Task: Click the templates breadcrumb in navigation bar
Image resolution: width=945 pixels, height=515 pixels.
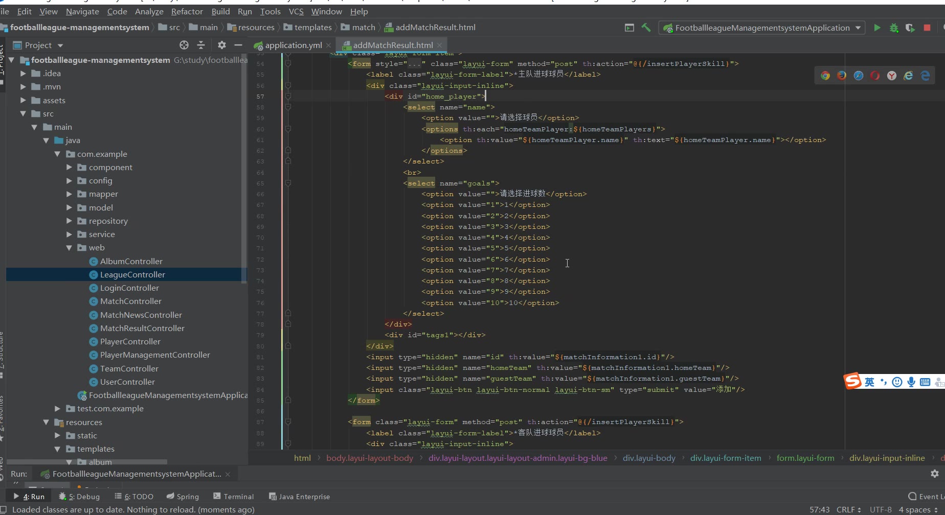Action: 312,27
